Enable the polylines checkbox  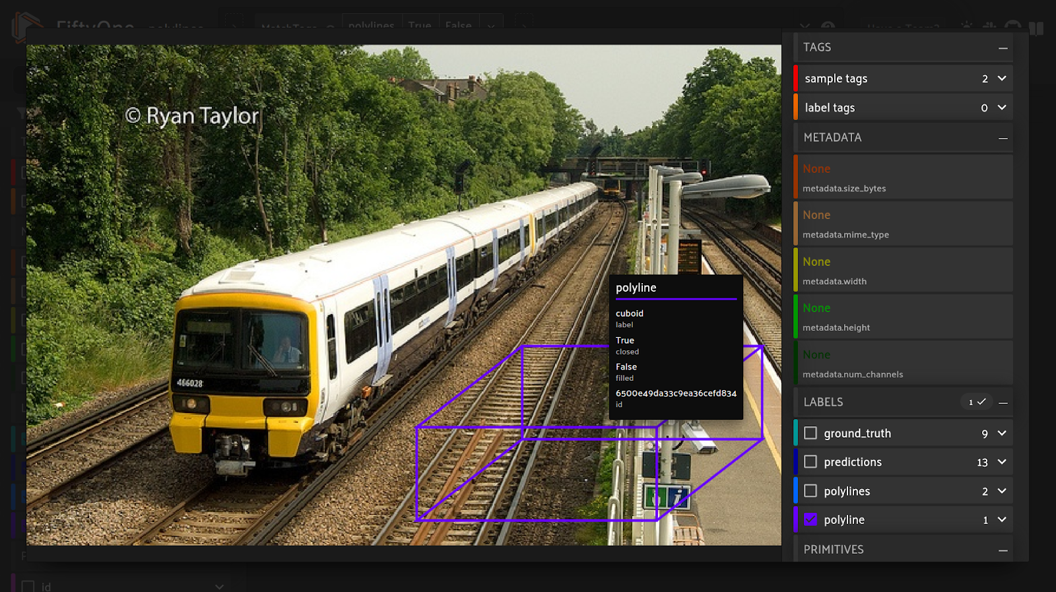pyautogui.click(x=810, y=491)
